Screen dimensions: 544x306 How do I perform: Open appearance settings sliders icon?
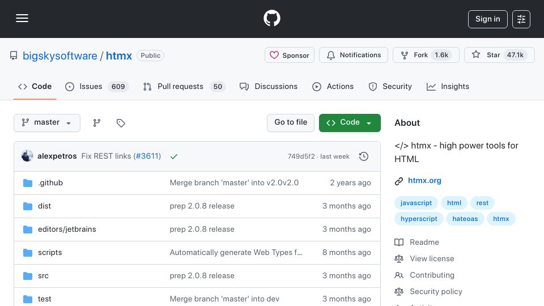521,19
